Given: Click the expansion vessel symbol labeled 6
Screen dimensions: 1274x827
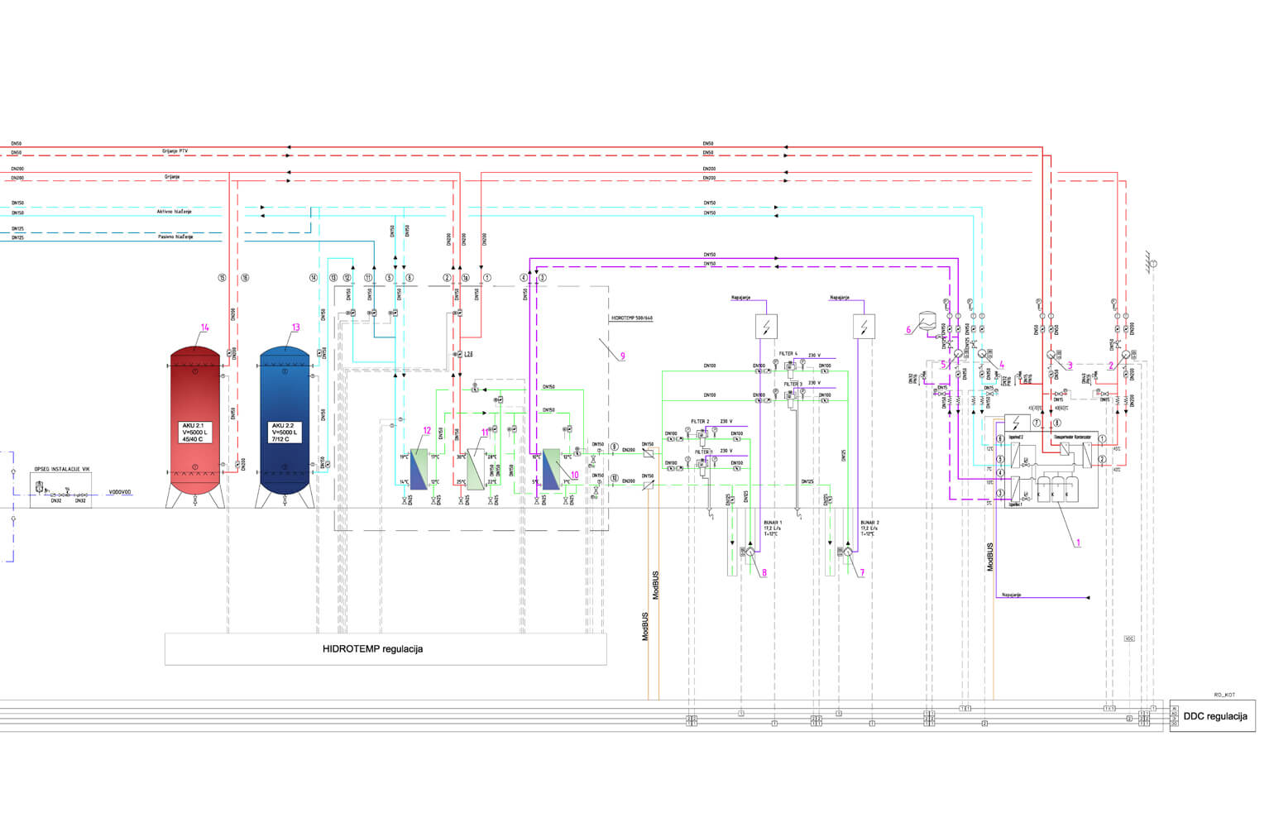Looking at the screenshot, I should (926, 317).
